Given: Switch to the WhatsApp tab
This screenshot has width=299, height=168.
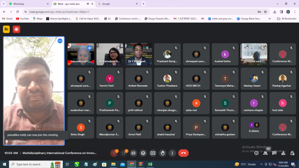Looking at the screenshot, I should 29,4.
